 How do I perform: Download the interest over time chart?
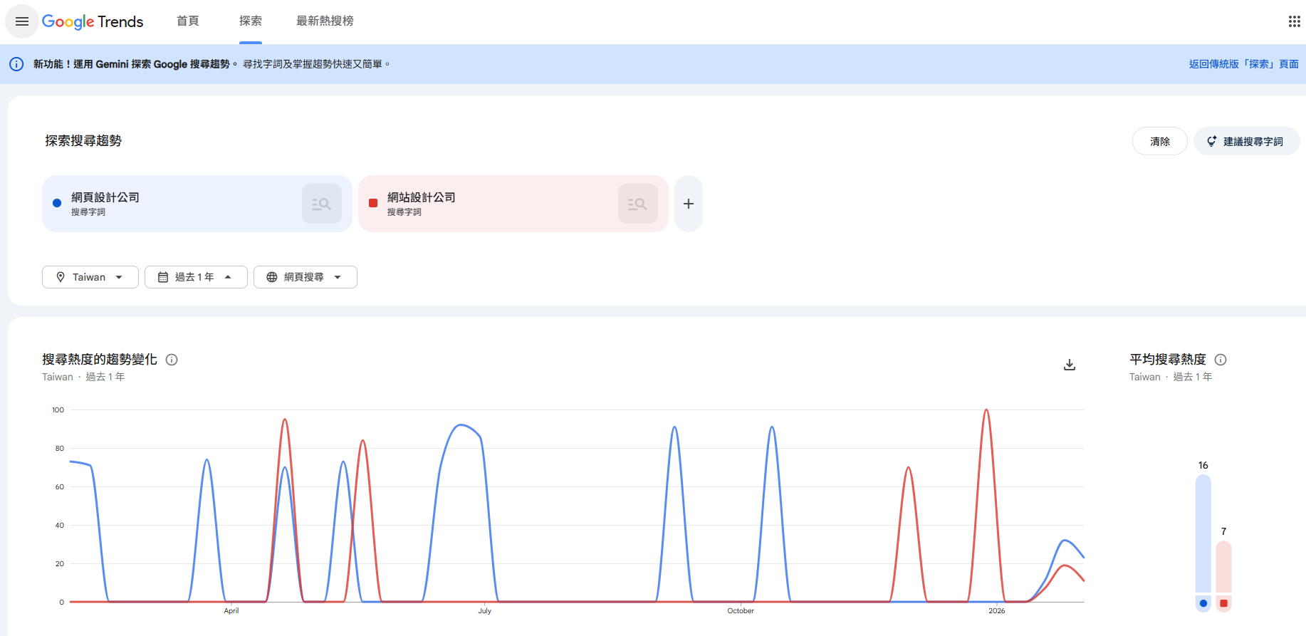click(x=1070, y=365)
